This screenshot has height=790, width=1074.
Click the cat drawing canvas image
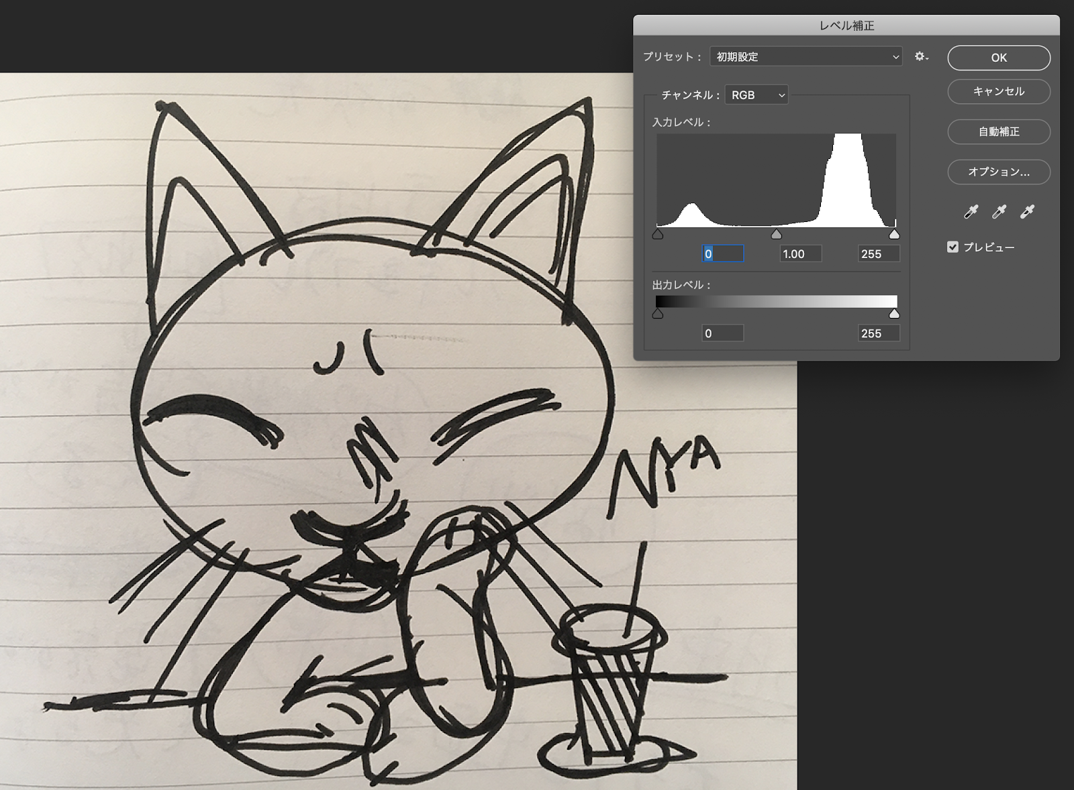(x=399, y=431)
